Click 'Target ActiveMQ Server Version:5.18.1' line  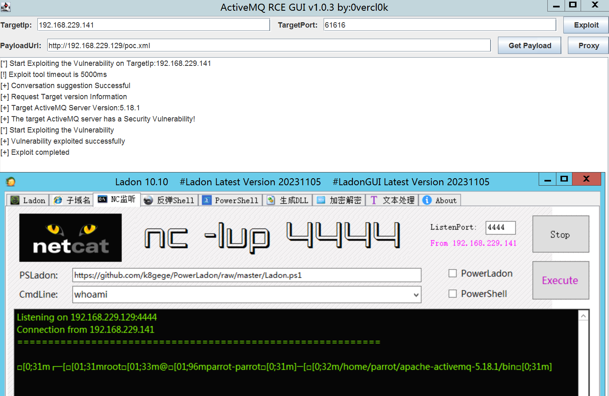70,108
